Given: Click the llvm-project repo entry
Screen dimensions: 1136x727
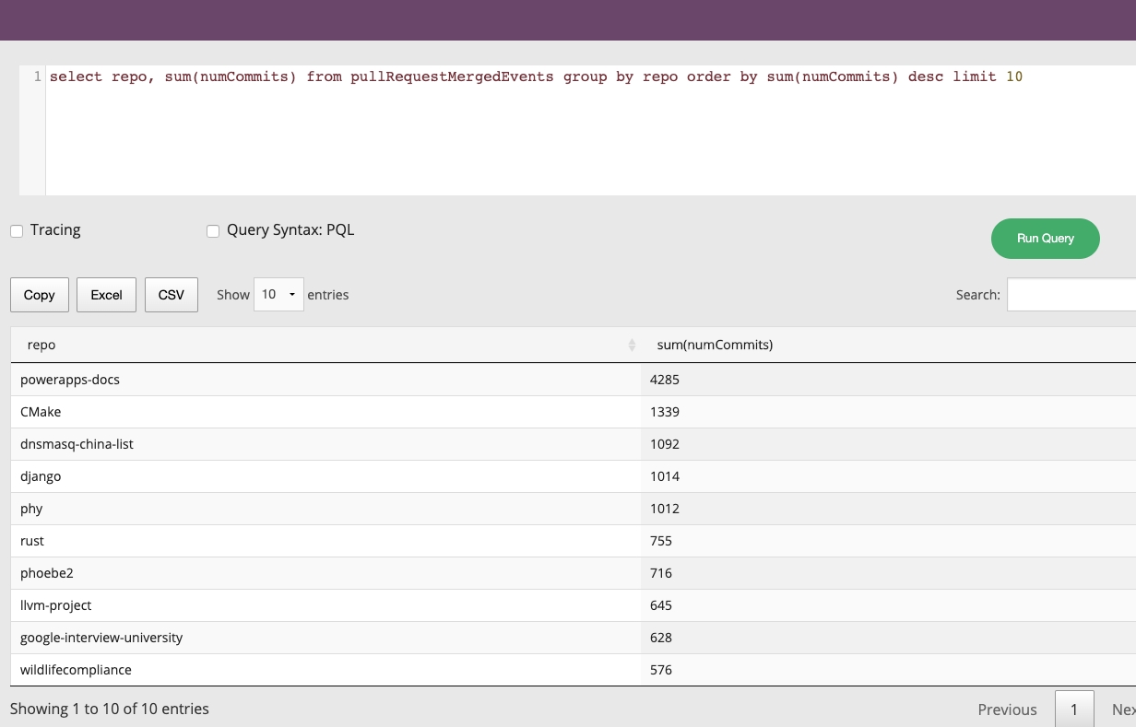Looking at the screenshot, I should tap(56, 605).
